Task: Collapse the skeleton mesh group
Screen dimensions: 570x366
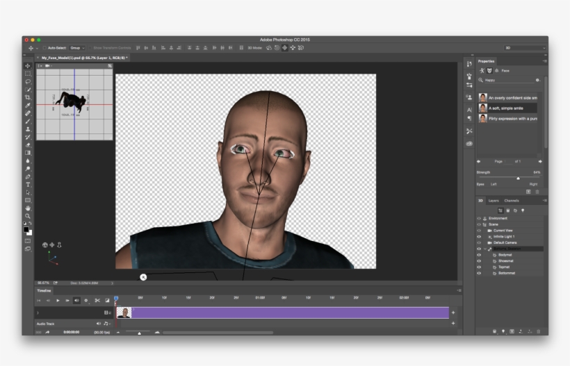Action: [x=485, y=249]
